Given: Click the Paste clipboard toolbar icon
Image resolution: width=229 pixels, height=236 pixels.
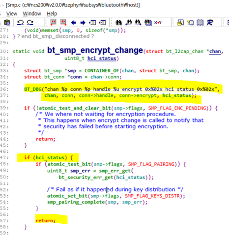Looking at the screenshot, I should pos(7,23).
